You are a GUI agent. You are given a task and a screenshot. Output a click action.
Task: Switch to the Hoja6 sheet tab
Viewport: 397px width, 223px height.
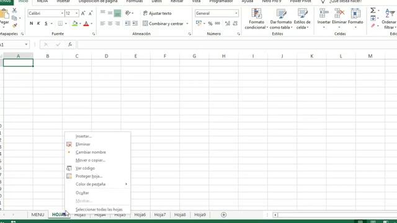coord(140,215)
